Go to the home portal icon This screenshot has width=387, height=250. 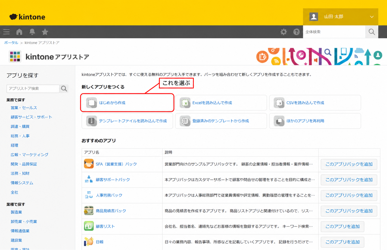(x=19, y=32)
